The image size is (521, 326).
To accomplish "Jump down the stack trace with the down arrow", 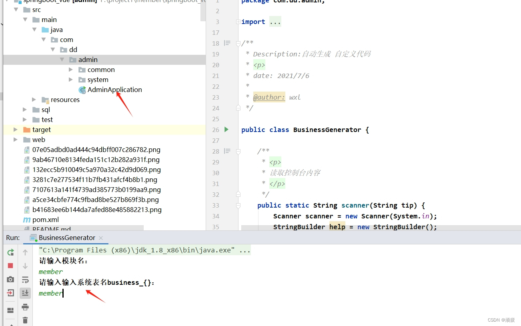I will (25, 266).
